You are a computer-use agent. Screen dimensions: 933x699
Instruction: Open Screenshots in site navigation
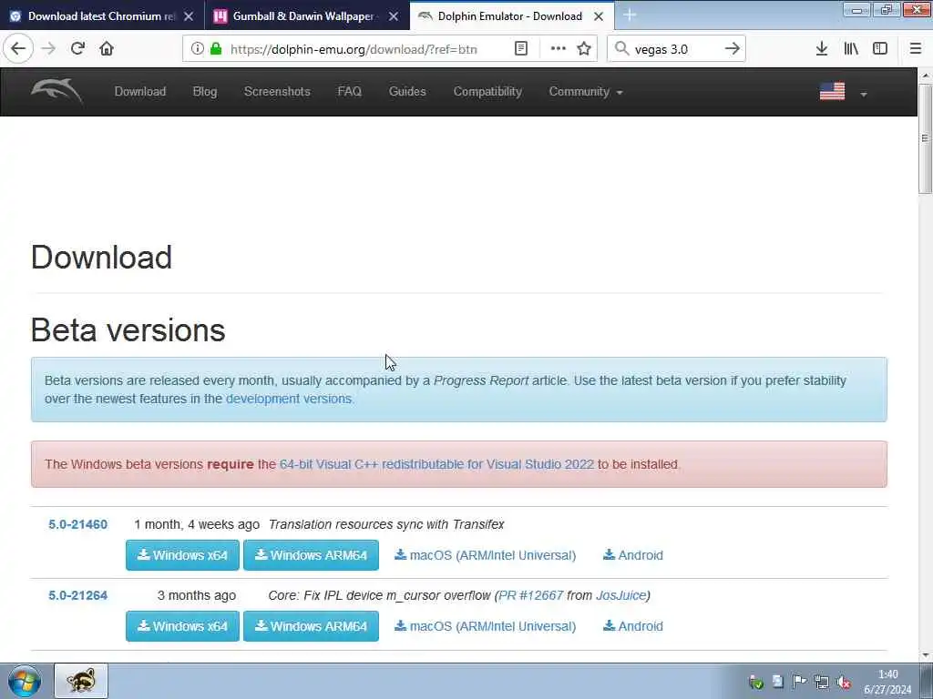click(x=277, y=92)
